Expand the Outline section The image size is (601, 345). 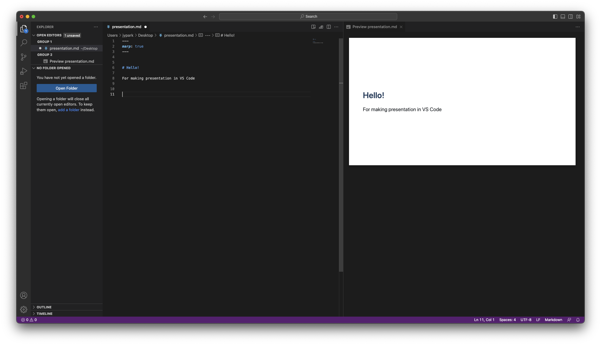44,307
